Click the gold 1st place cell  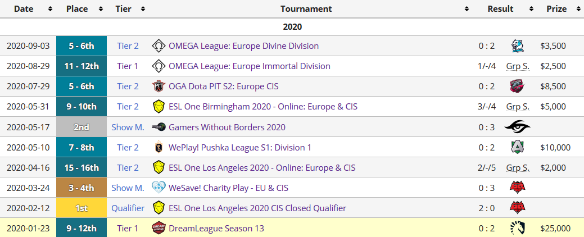[x=82, y=208]
